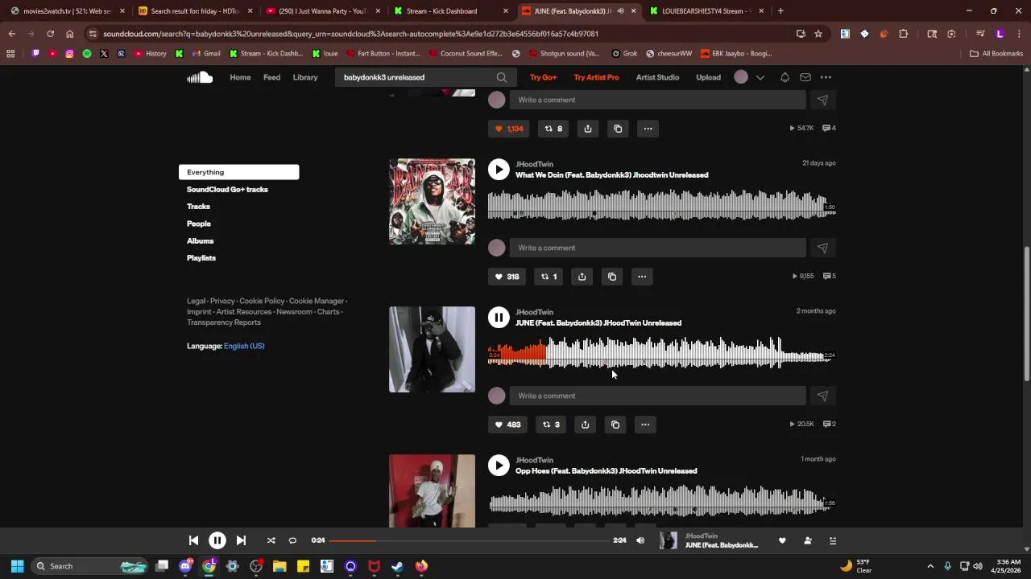
Task: Open the next-up queue icon
Action: click(x=833, y=540)
